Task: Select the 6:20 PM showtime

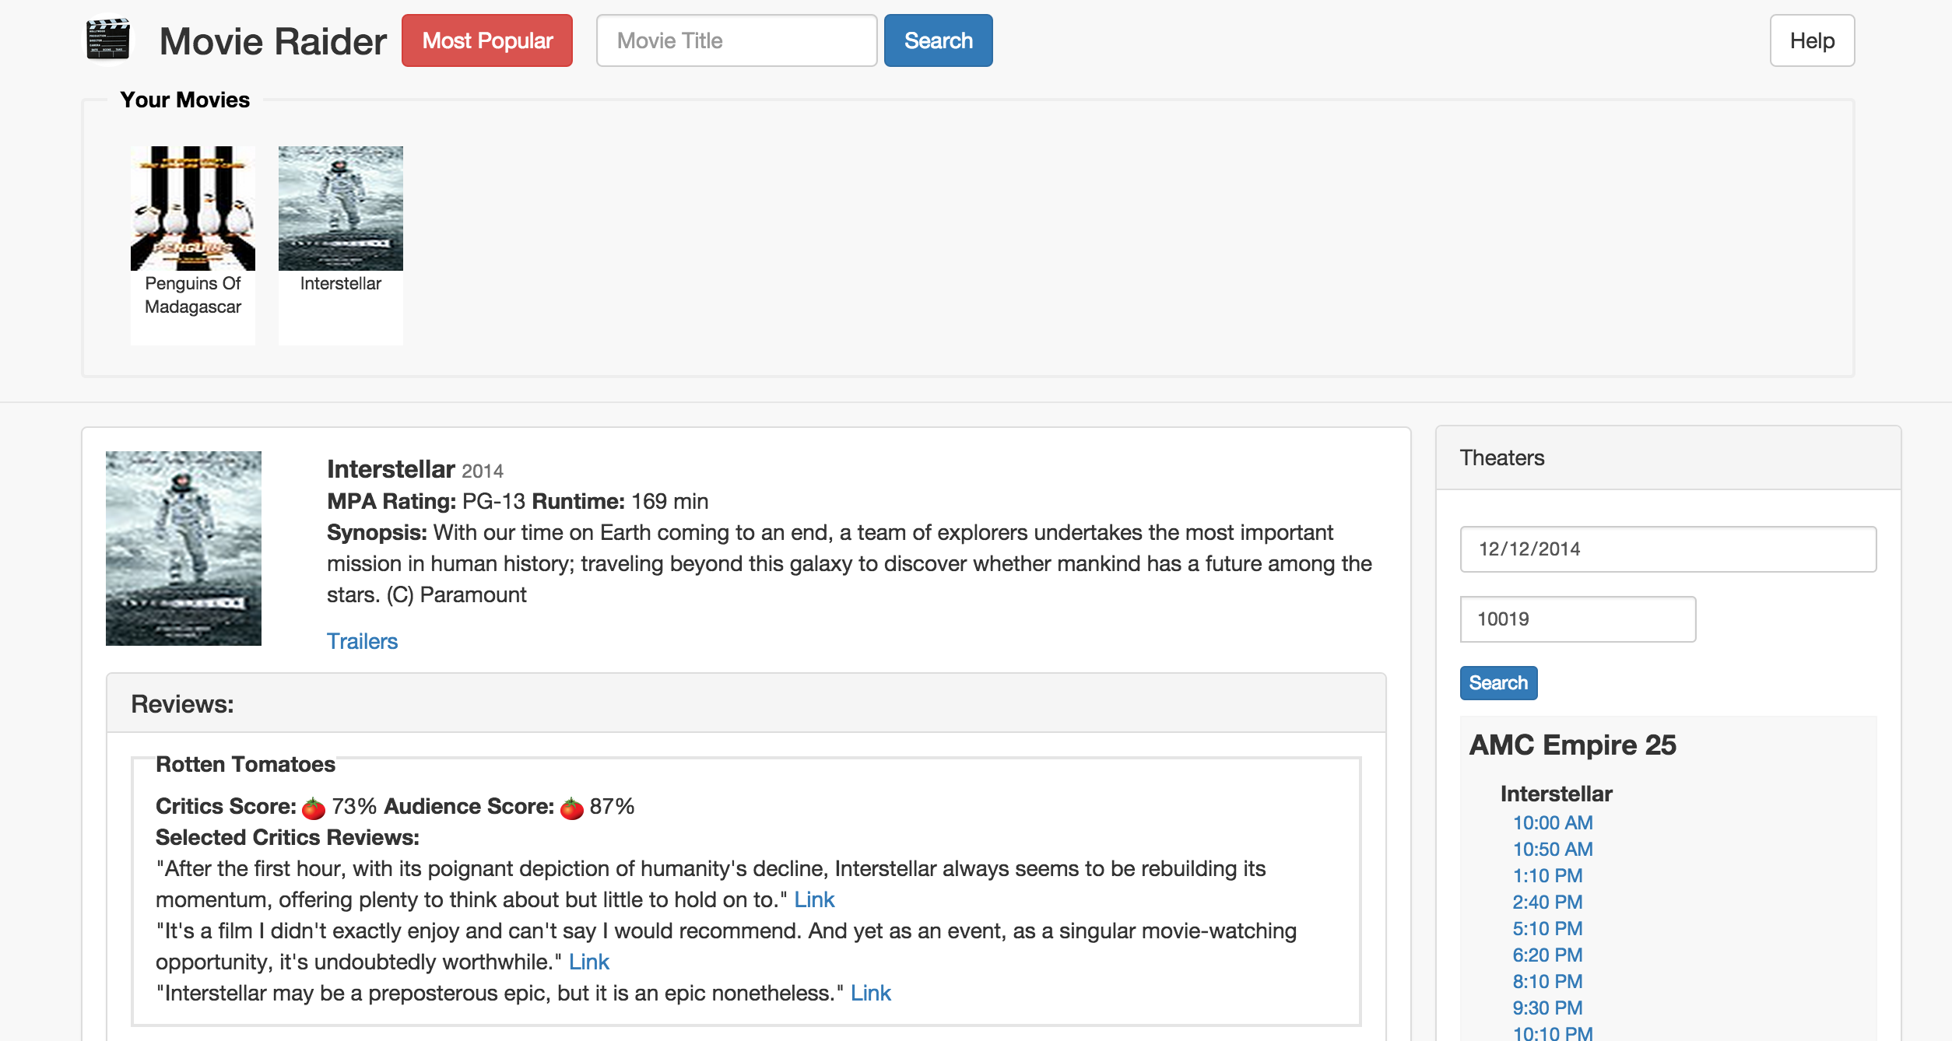Action: tap(1547, 955)
